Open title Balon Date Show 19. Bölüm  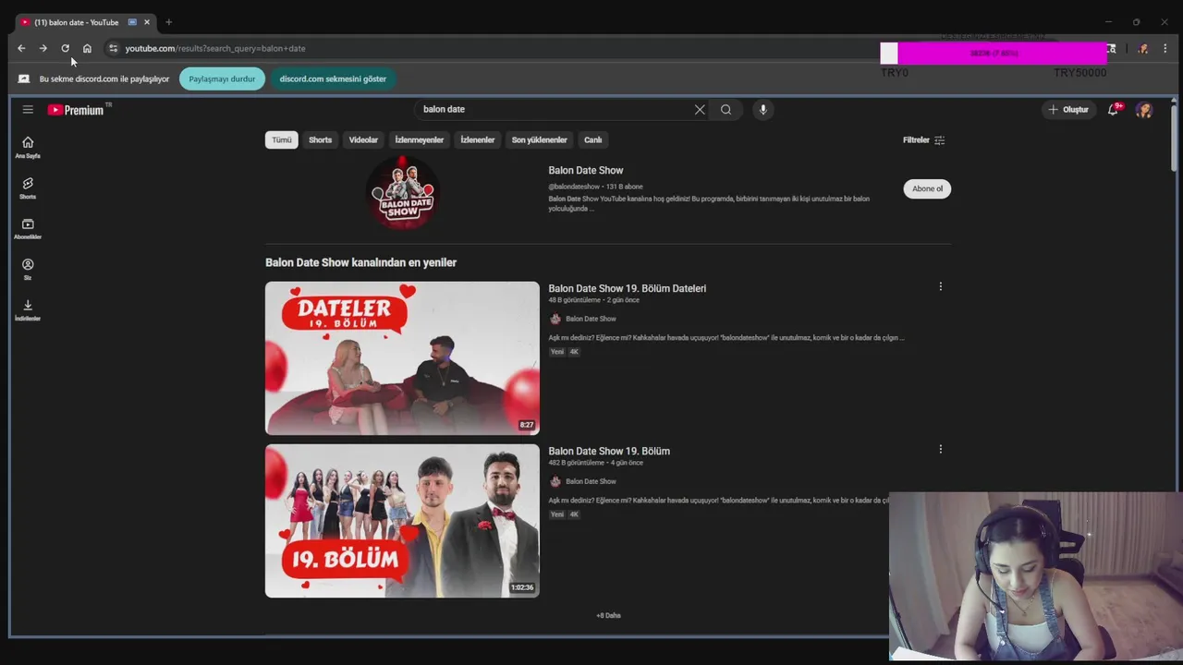[609, 451]
